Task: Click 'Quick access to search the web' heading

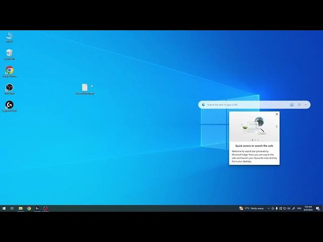Action: (254, 146)
